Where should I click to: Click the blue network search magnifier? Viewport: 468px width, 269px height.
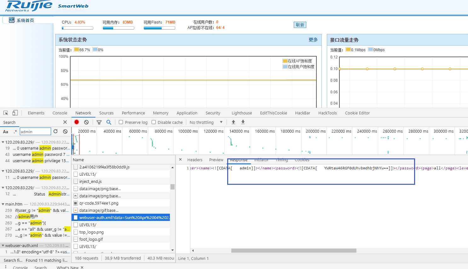tap(109, 122)
